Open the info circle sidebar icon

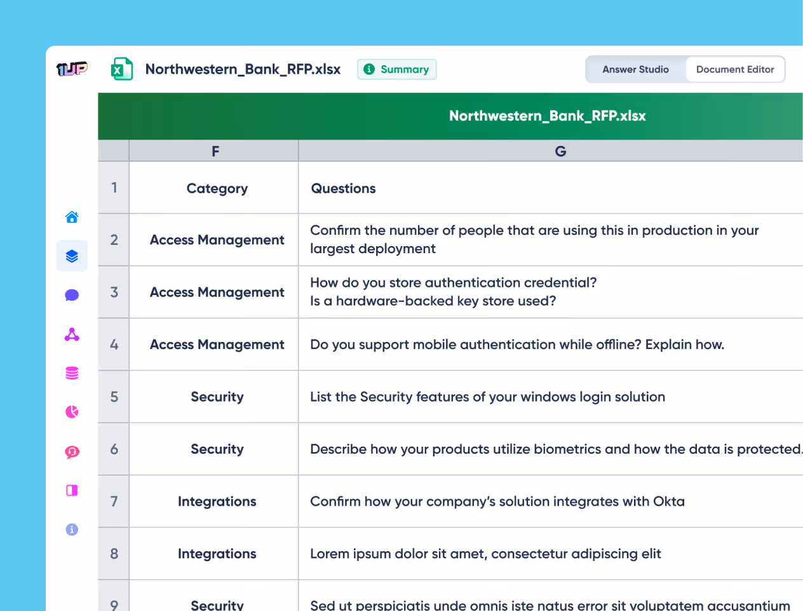click(x=72, y=529)
